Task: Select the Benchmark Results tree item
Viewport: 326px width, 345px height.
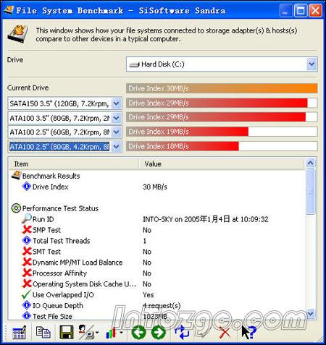Action: (x=51, y=176)
